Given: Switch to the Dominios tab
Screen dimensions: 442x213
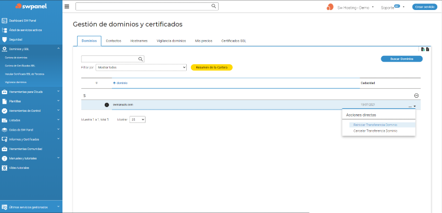Looking at the screenshot, I should pyautogui.click(x=89, y=41).
